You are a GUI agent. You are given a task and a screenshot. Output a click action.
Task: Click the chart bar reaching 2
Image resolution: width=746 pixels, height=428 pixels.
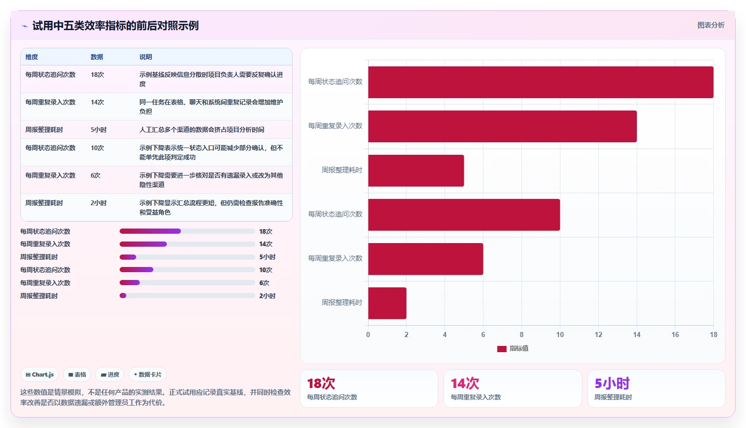point(387,303)
